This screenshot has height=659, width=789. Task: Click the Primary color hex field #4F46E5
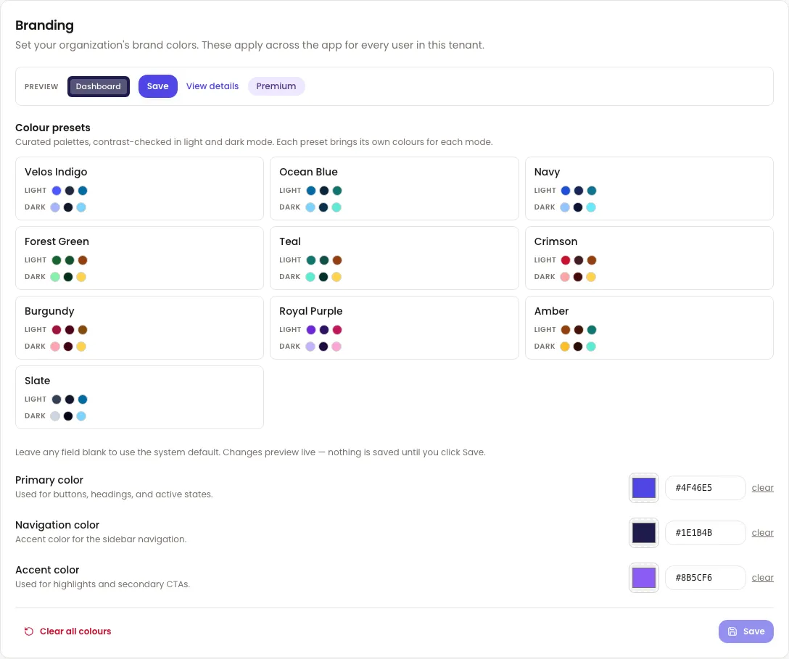pos(706,488)
